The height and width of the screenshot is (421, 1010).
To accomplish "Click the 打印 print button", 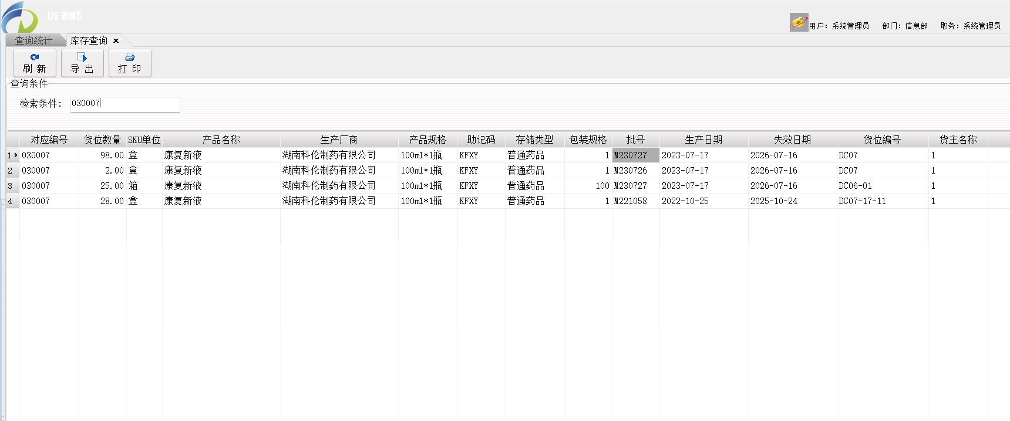I will point(130,63).
